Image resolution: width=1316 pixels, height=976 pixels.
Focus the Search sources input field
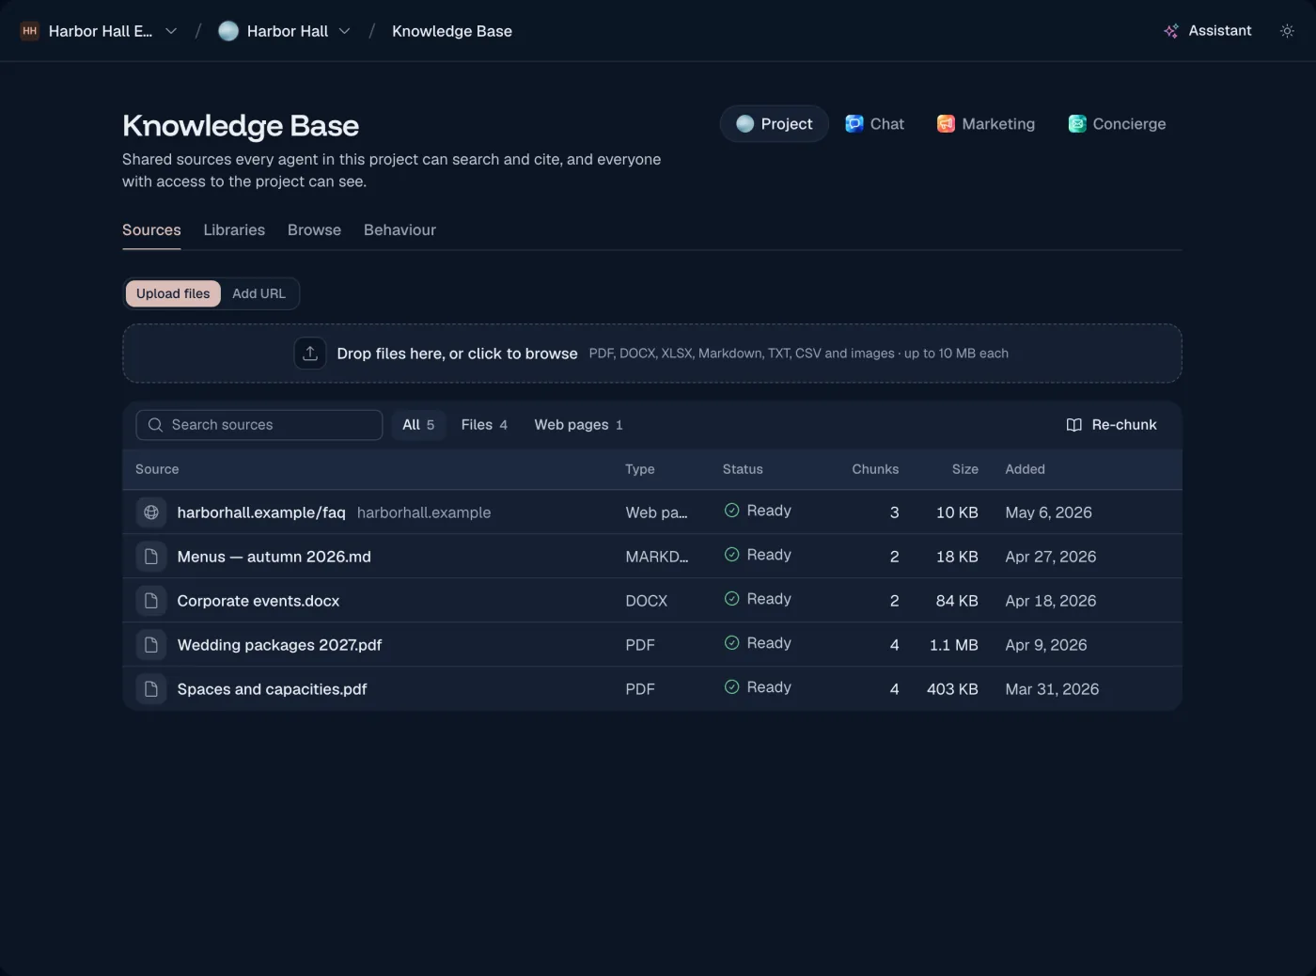tap(259, 425)
